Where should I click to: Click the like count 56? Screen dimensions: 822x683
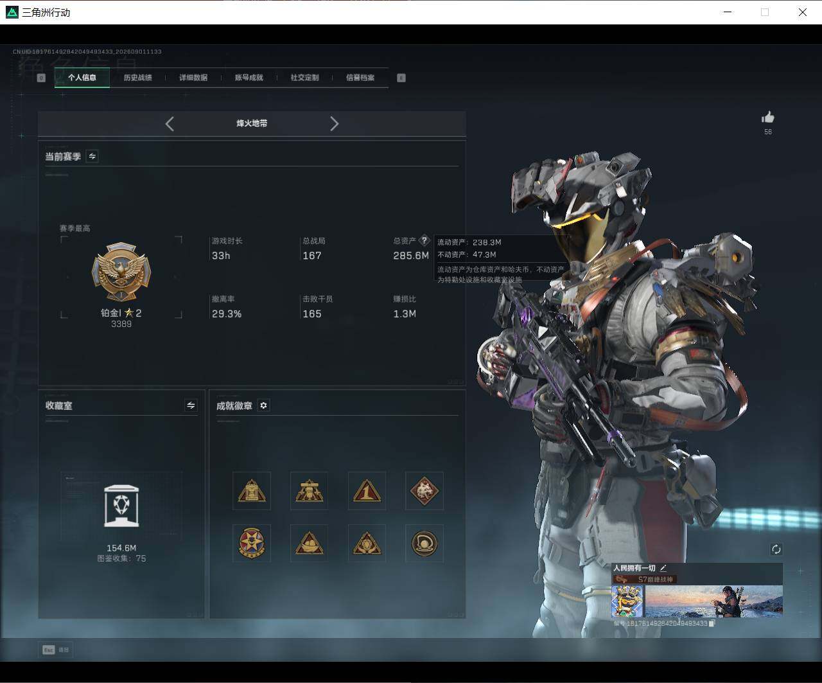coord(768,132)
